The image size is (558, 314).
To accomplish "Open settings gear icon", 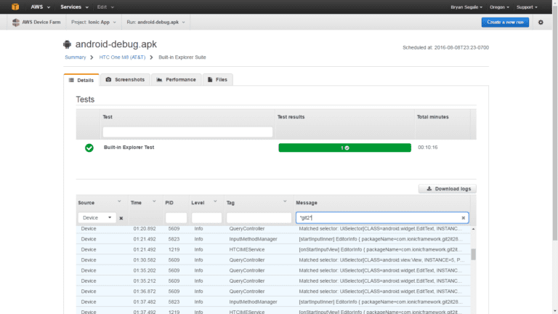I will coord(541,22).
